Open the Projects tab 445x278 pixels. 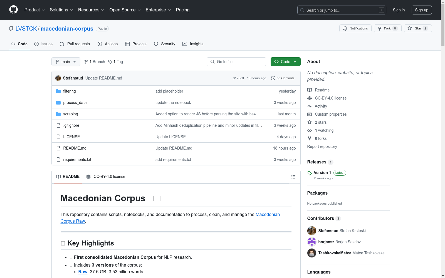(x=136, y=44)
